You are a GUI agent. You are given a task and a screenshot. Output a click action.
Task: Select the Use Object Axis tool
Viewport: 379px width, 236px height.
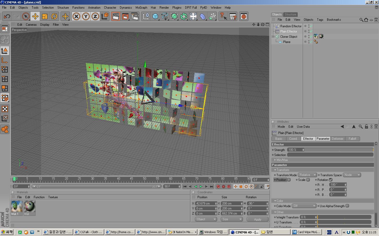pyautogui.click(x=5, y=60)
